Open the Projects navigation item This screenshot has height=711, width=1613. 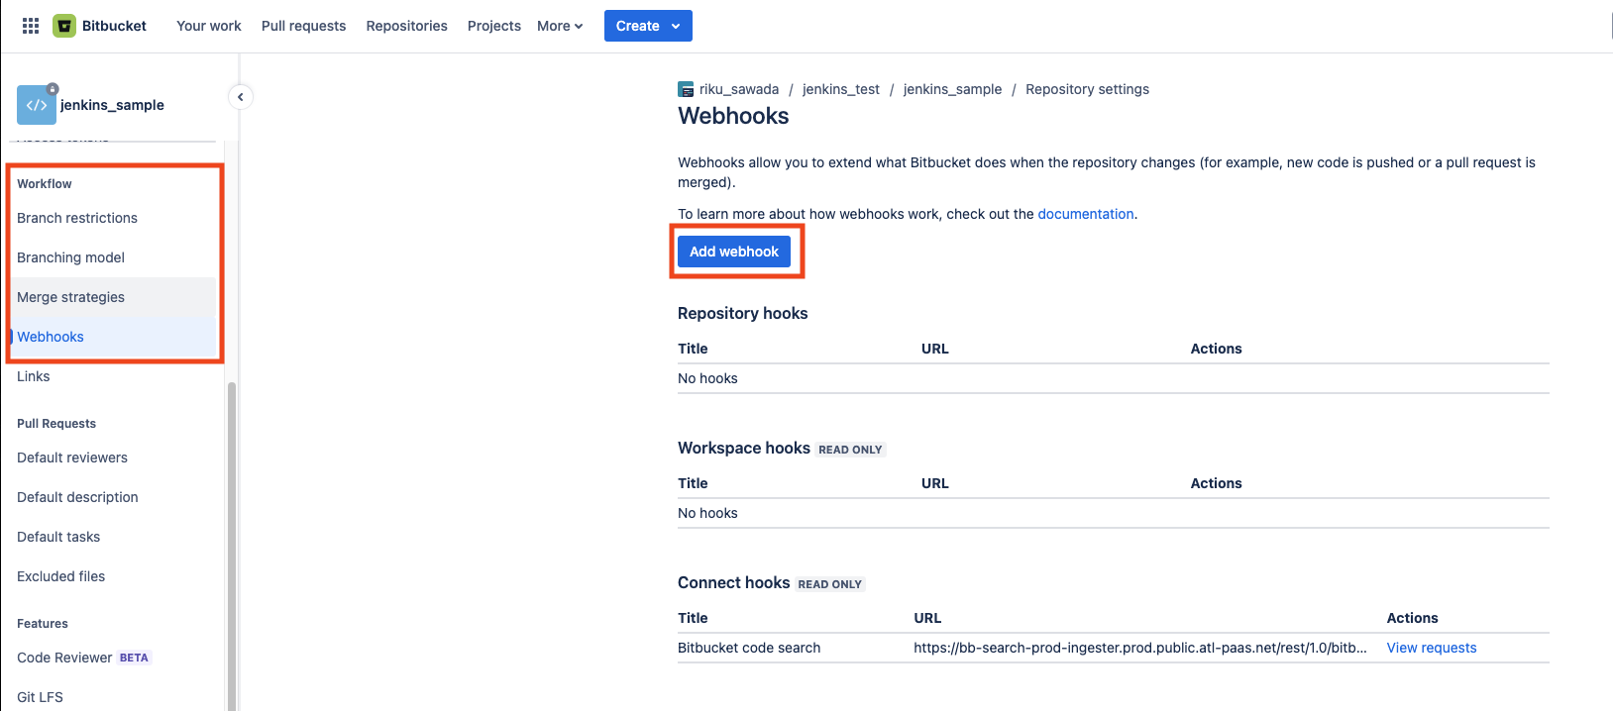(x=494, y=26)
